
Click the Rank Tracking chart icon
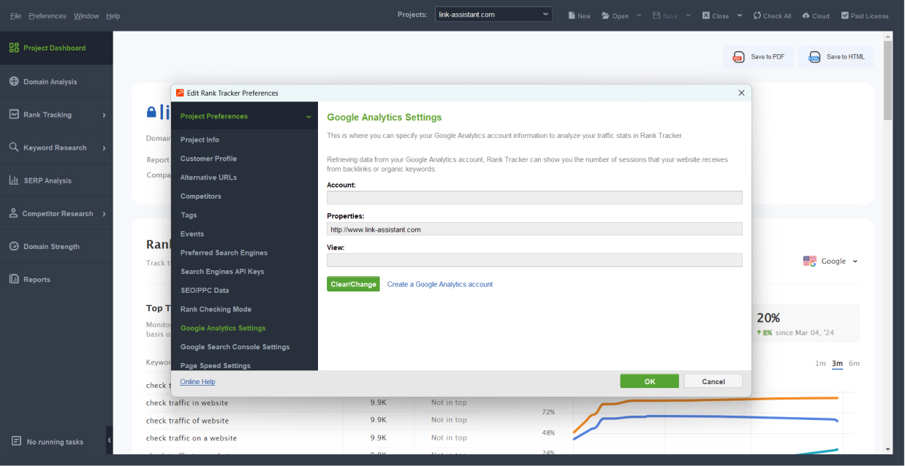(x=14, y=115)
